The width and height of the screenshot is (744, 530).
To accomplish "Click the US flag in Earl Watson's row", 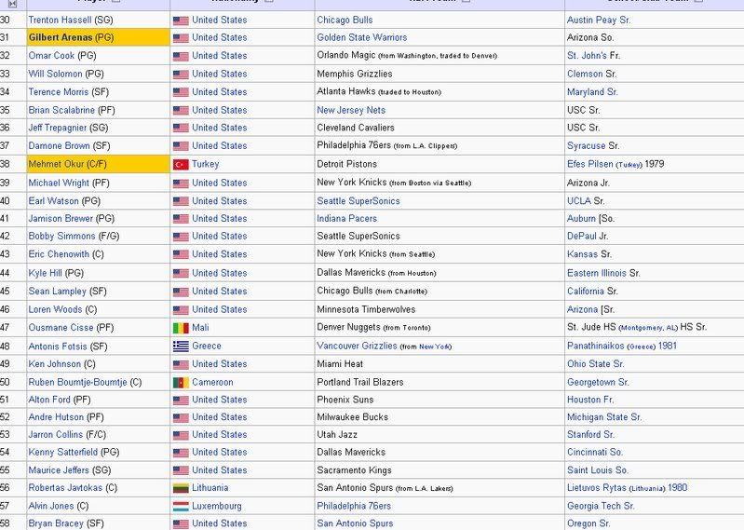I will click(181, 201).
